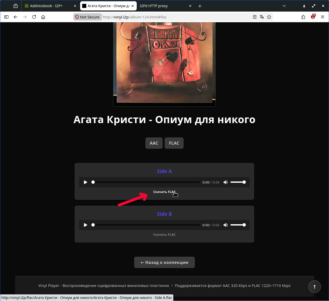The image size is (329, 301).
Task: Adjust the Side B volume slider
Action: pos(238,225)
